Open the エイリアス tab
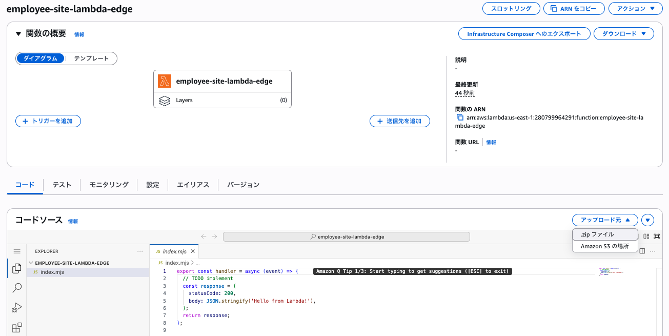669x336 pixels. pos(193,185)
